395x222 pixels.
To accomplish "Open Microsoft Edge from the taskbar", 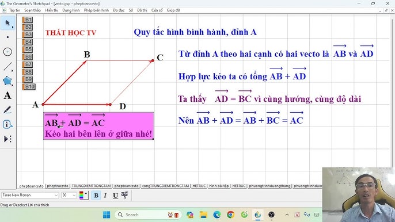I will coord(217,215).
